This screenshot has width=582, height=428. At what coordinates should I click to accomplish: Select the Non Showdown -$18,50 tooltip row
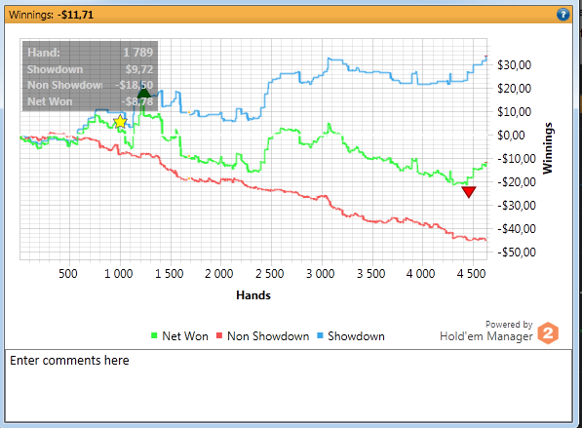[x=91, y=85]
